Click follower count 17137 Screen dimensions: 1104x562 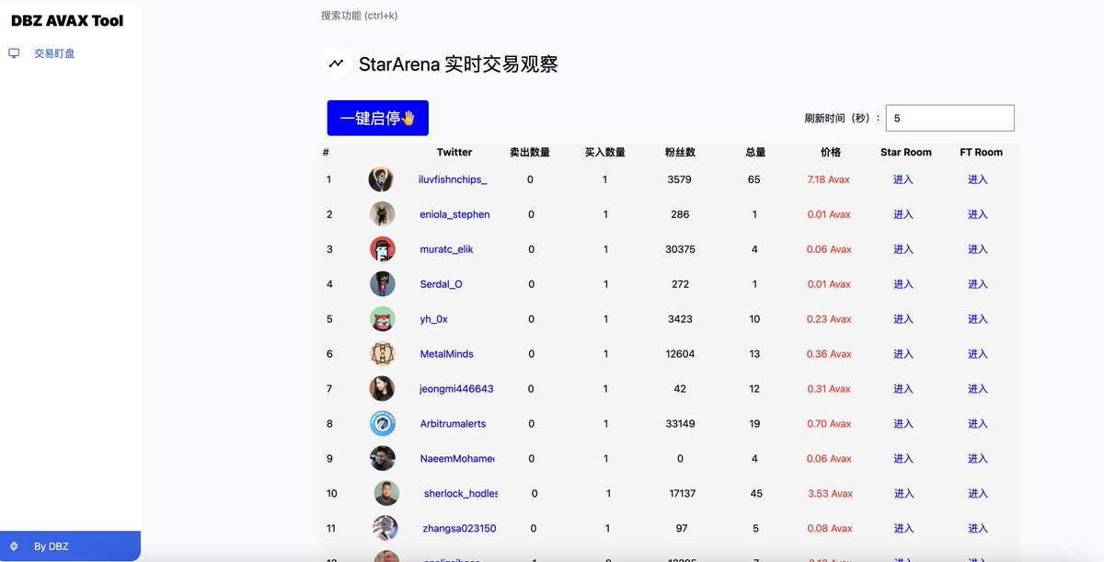[683, 494]
